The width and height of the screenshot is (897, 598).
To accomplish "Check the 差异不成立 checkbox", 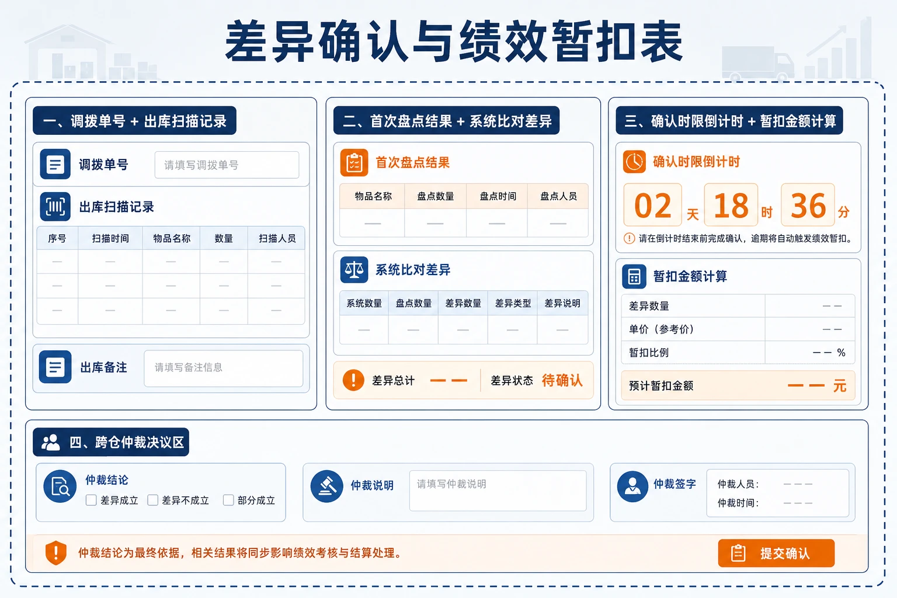I will [153, 500].
